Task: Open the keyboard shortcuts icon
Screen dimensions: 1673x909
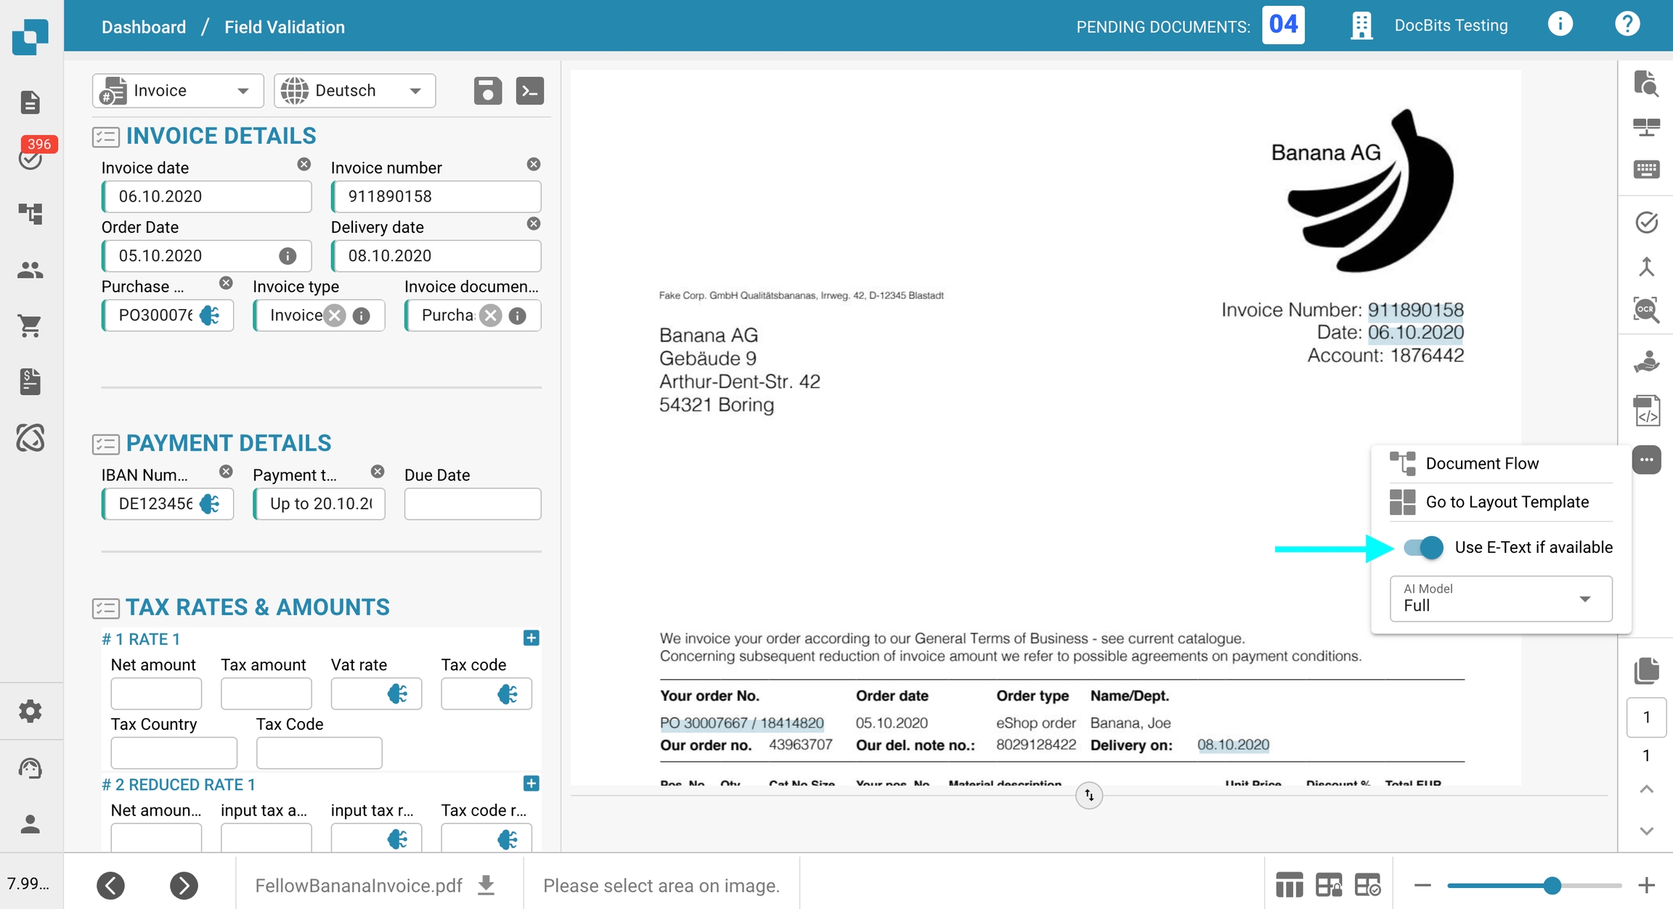Action: [1646, 170]
